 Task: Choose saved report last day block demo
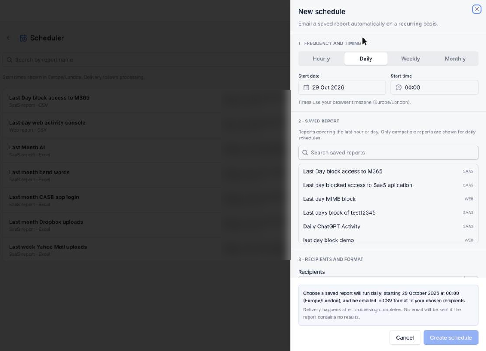[x=388, y=240]
